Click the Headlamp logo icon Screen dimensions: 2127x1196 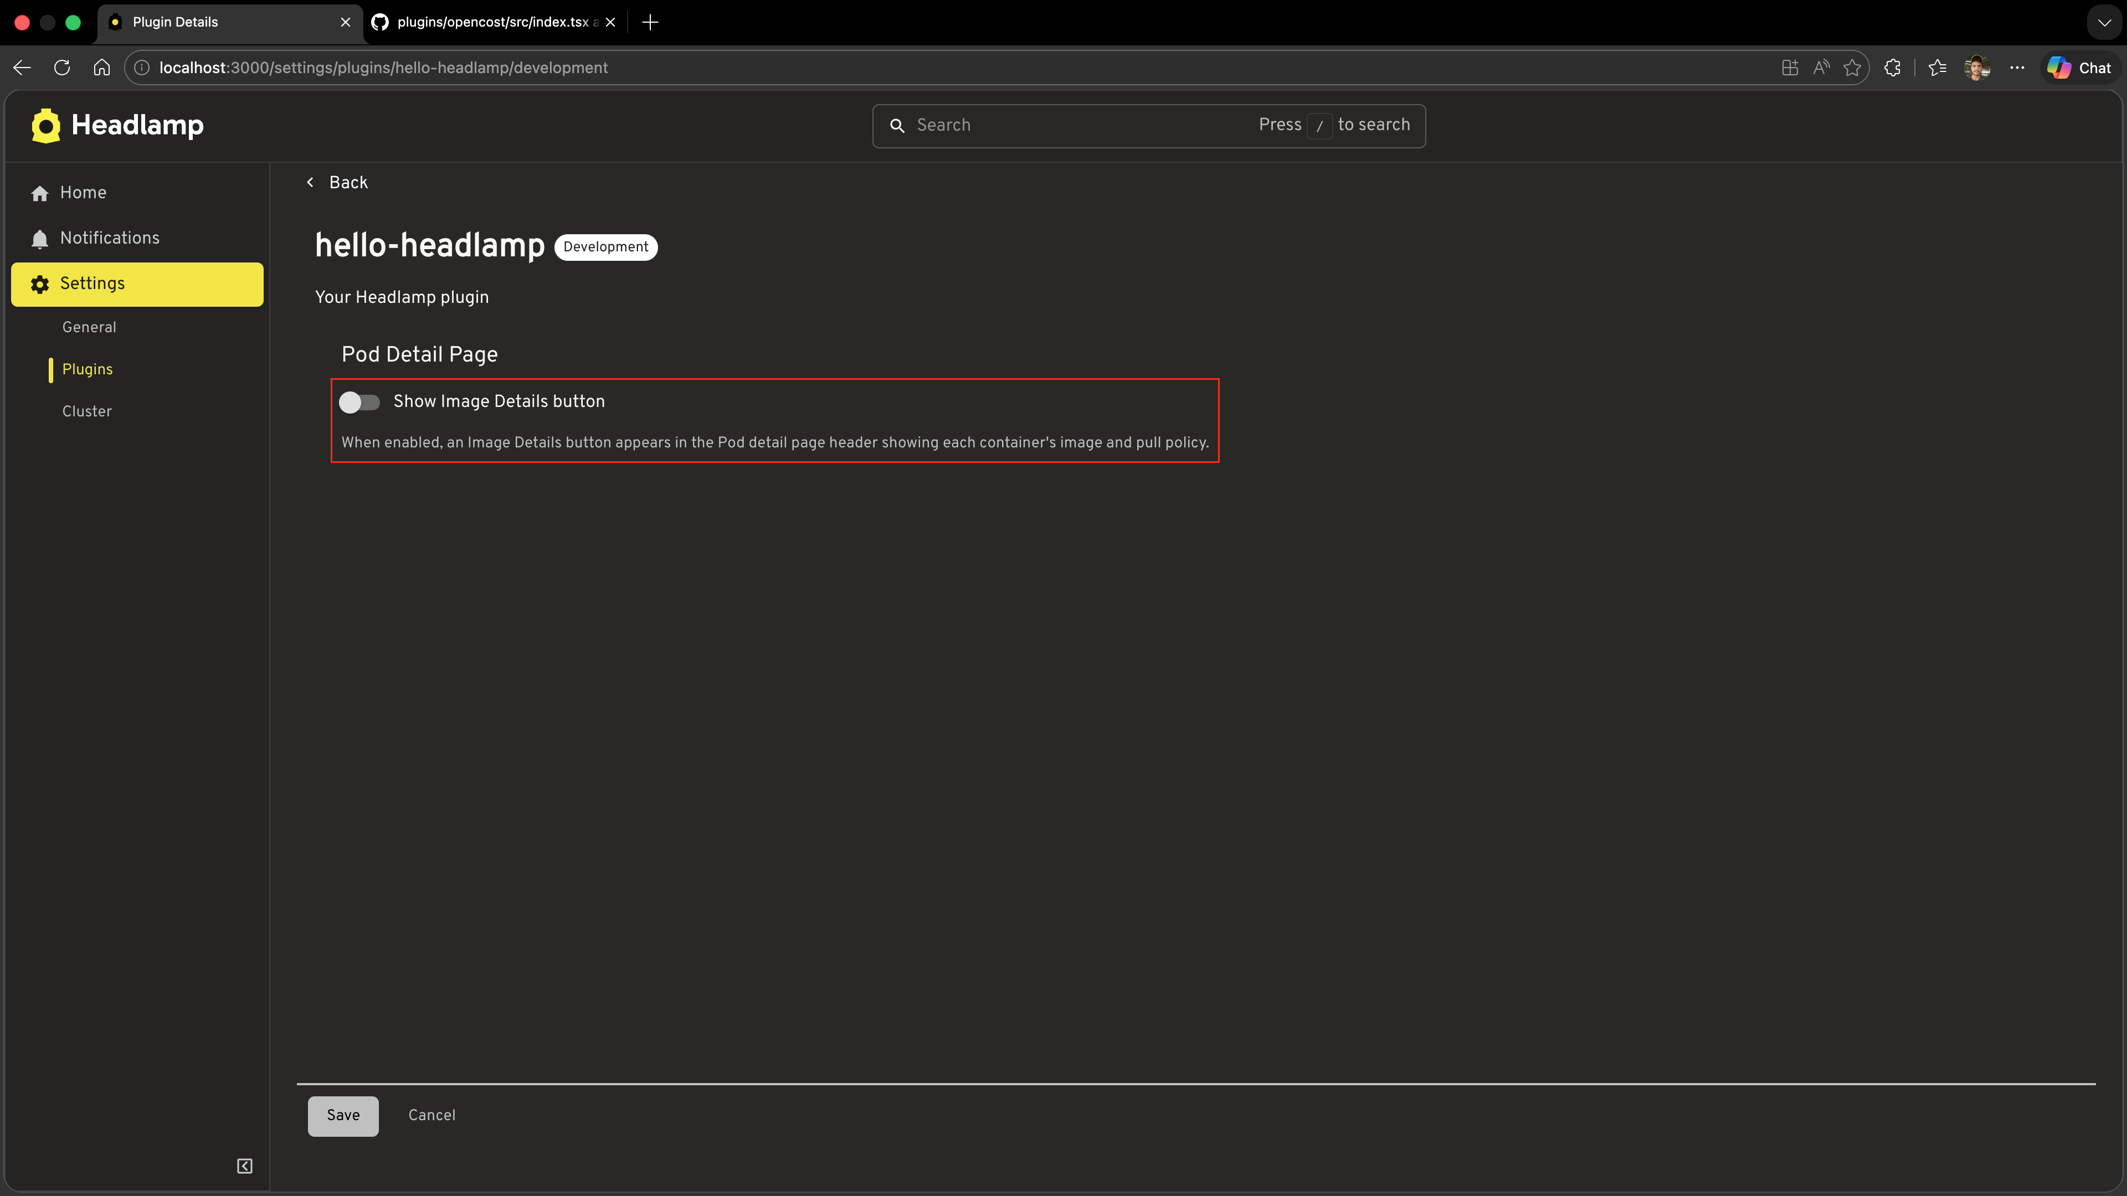[x=45, y=125]
